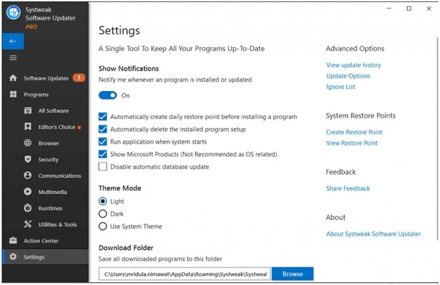Image resolution: width=440 pixels, height=285 pixels.
Task: Uncheck Run application when system starts
Action: 103,141
